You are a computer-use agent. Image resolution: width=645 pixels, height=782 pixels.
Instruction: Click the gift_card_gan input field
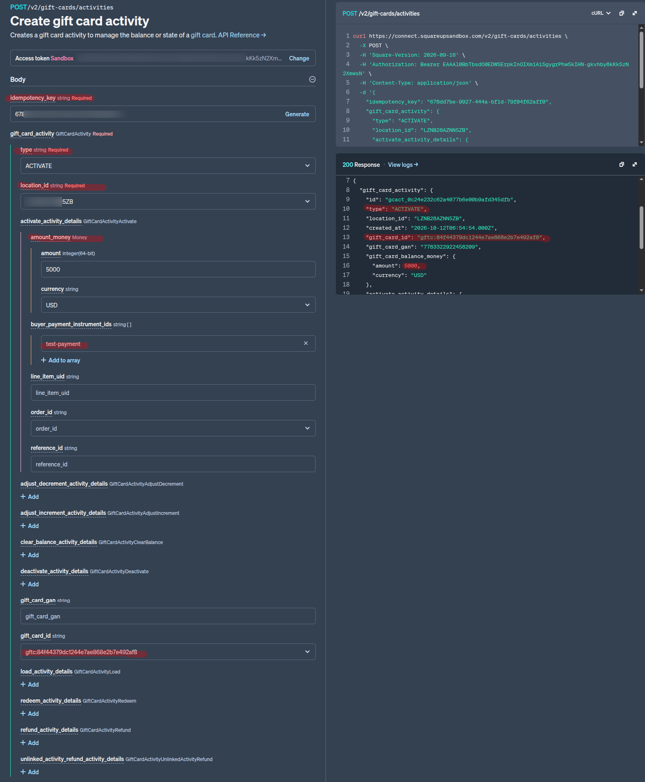(168, 616)
